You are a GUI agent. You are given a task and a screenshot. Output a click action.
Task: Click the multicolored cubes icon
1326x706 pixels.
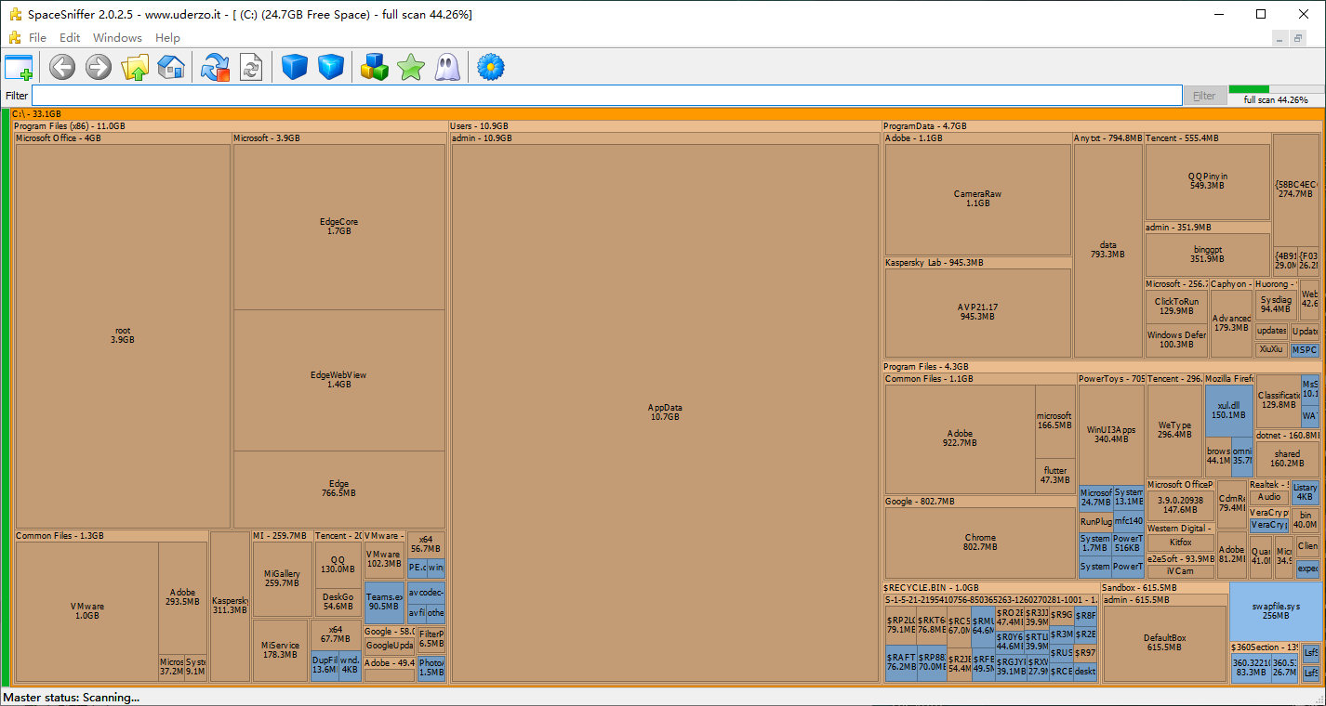click(374, 67)
